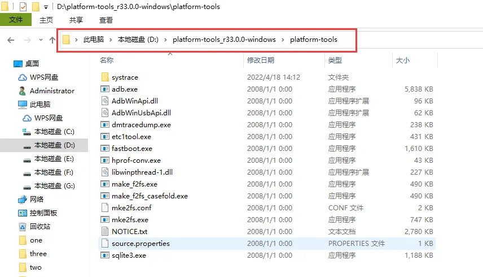483x277 pixels.
Task: Click the AdbWinApi.dll file icon
Action: (x=105, y=101)
